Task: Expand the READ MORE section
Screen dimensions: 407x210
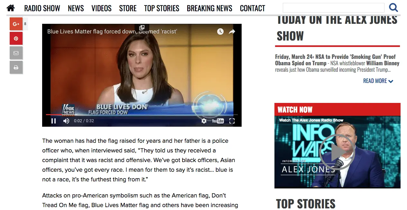Action: (378, 81)
